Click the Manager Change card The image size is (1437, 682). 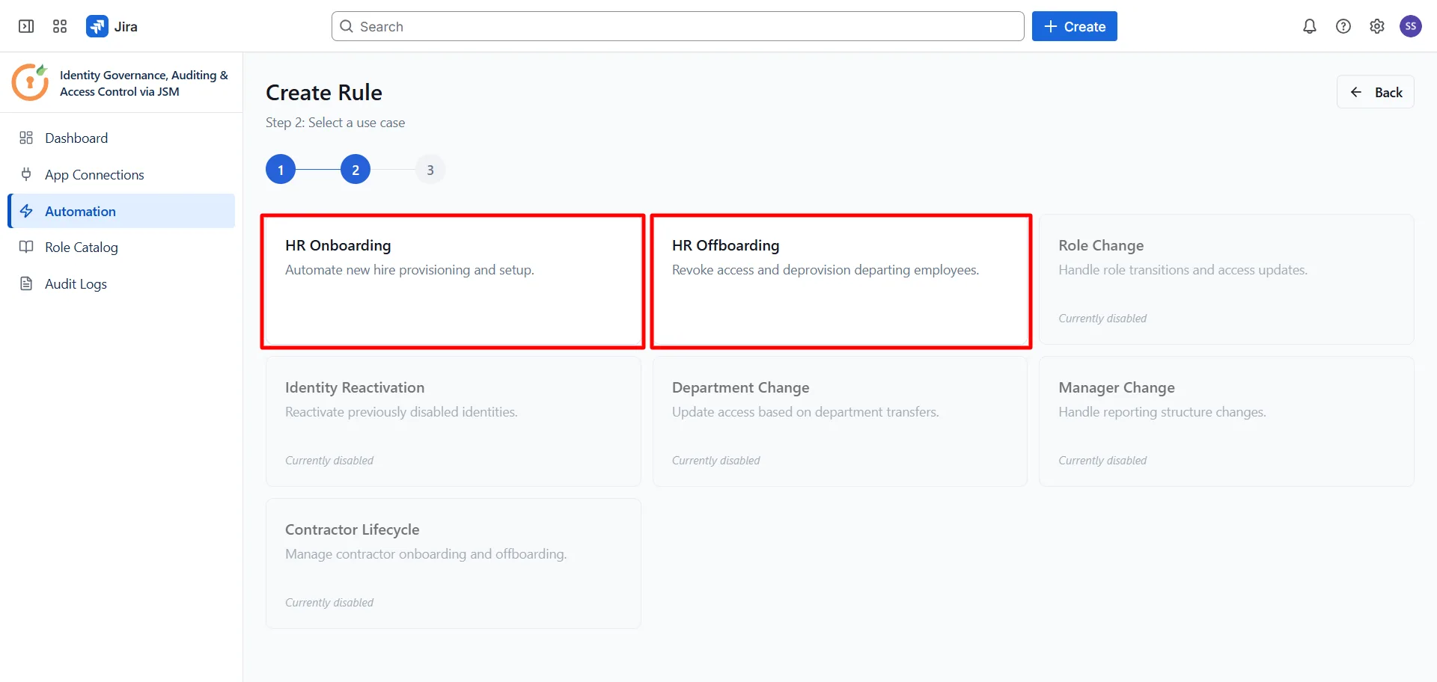coord(1226,422)
